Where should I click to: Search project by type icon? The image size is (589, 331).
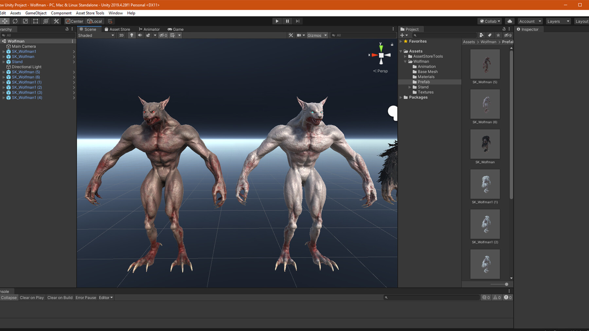coord(481,35)
